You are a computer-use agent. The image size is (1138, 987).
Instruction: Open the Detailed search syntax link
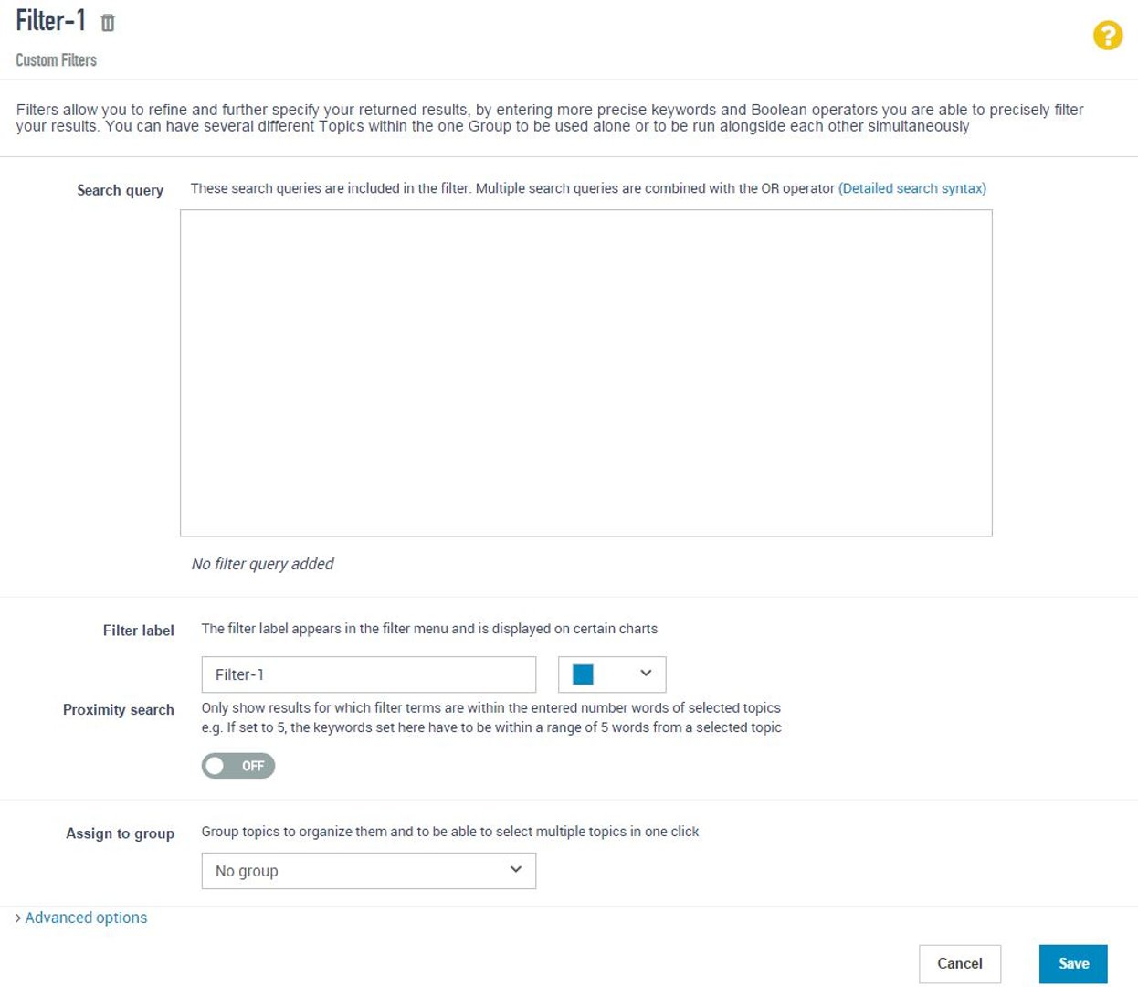tap(911, 188)
